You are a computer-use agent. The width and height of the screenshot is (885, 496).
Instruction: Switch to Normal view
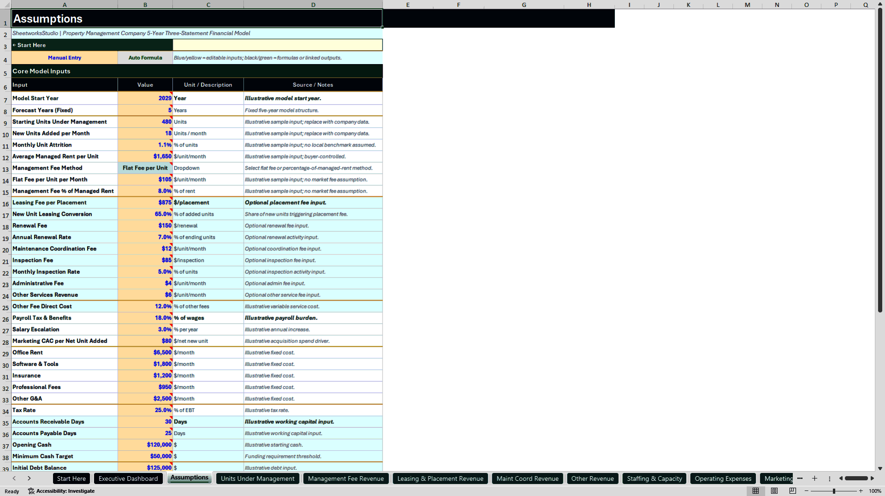(755, 491)
